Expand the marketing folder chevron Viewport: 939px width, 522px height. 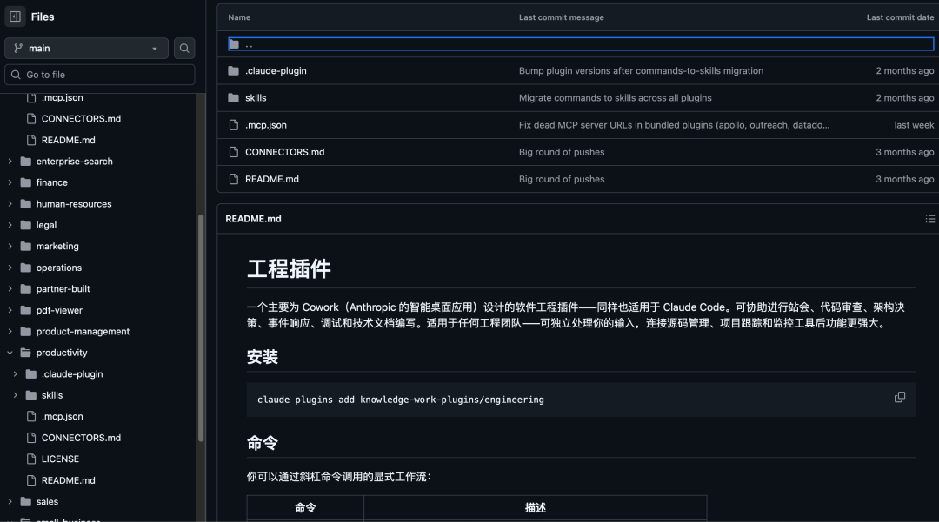pyautogui.click(x=10, y=247)
